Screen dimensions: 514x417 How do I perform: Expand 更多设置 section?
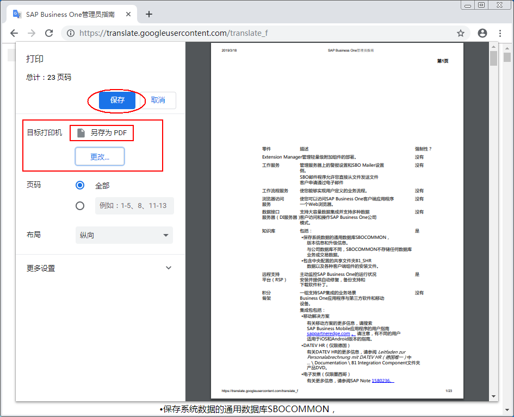point(168,268)
